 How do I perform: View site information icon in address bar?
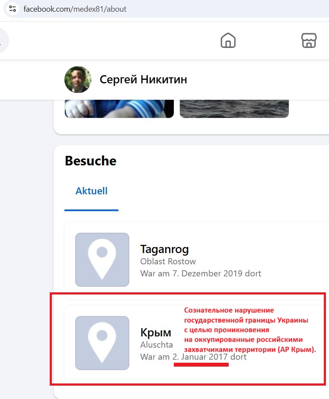pos(13,9)
